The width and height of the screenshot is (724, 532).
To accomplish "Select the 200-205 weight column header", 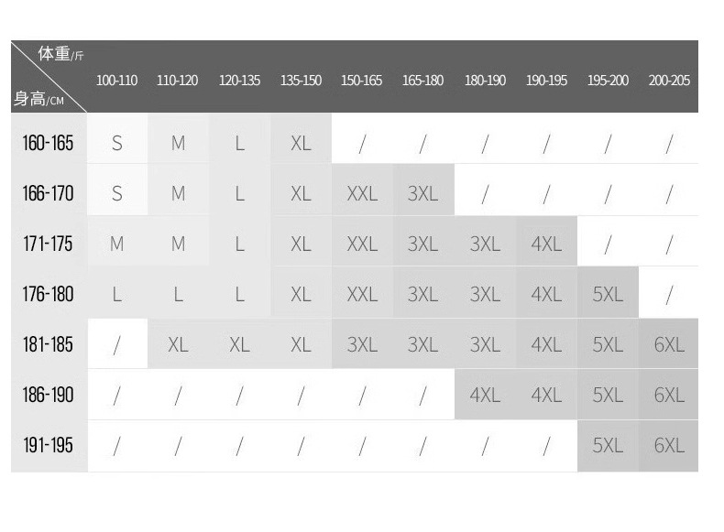I will coord(669,81).
